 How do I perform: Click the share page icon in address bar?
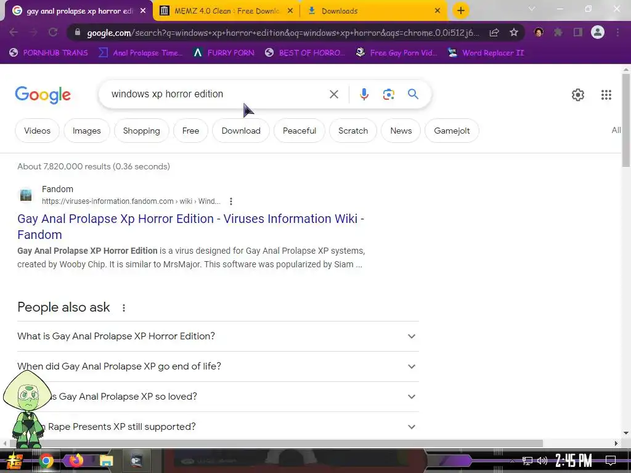tap(494, 33)
